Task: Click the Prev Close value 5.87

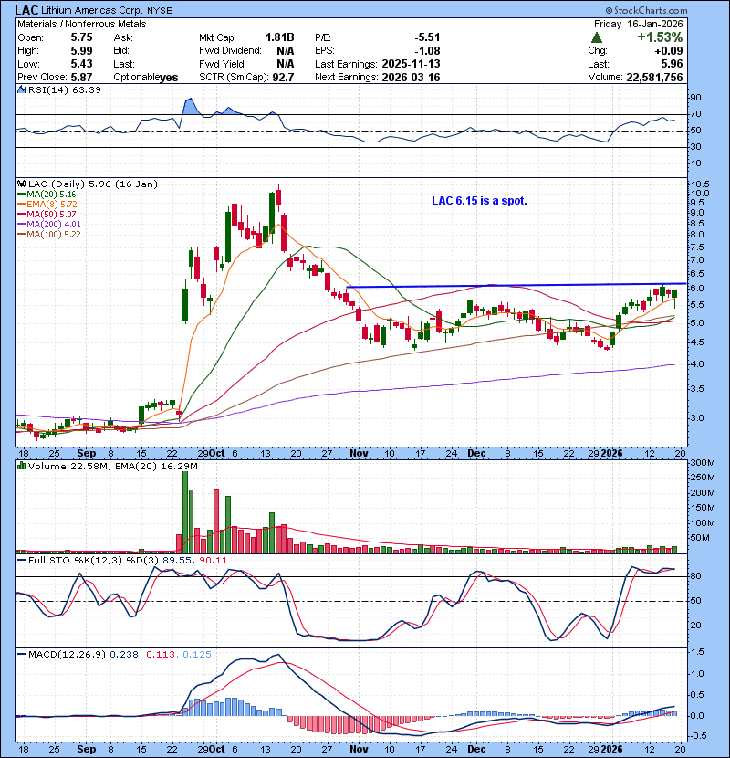Action: click(81, 78)
